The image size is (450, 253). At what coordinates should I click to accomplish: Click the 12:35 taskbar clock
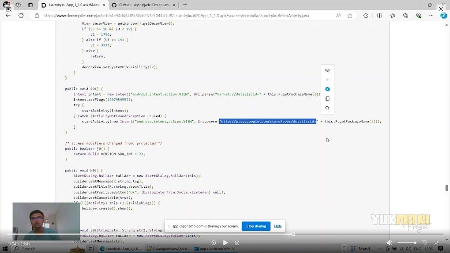[429, 249]
